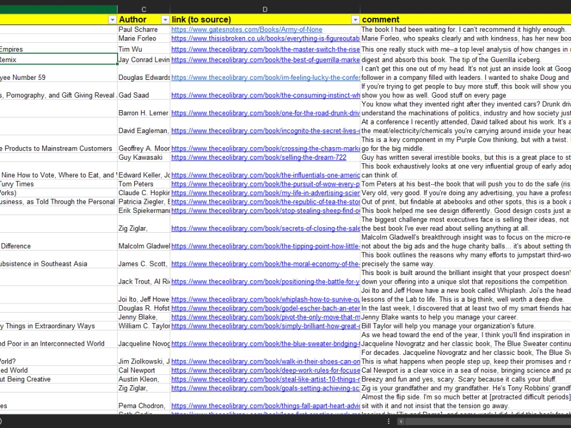The height and width of the screenshot is (428, 571).
Task: Open the-influentials-one-american link
Action: coord(265,175)
